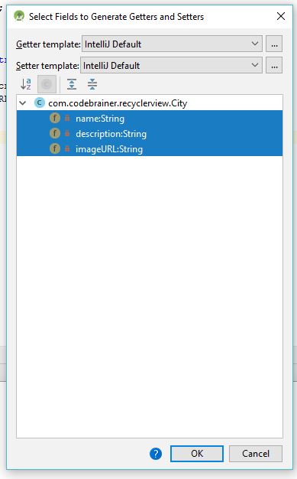Click the Getter template label
The image size is (297, 479).
(x=48, y=44)
